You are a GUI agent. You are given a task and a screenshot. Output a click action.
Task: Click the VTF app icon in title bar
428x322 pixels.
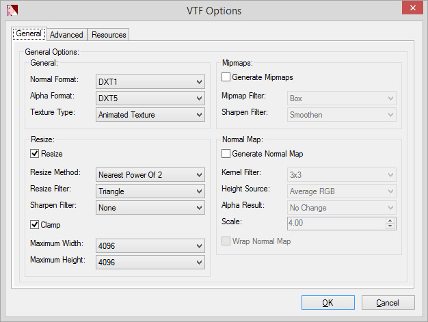(x=11, y=10)
